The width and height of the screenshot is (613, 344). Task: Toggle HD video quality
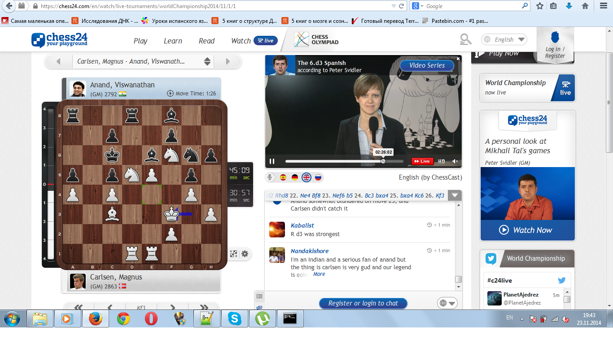coord(442,161)
